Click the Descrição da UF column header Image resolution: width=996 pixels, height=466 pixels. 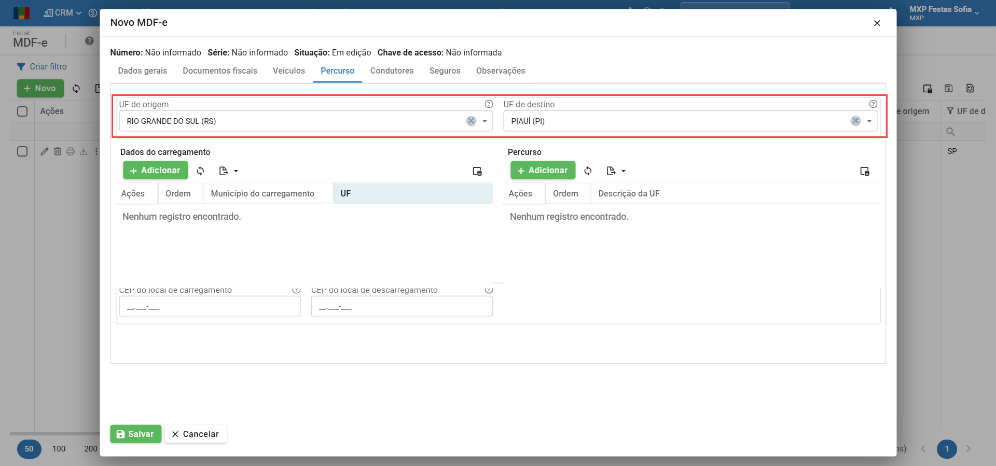coord(736,193)
